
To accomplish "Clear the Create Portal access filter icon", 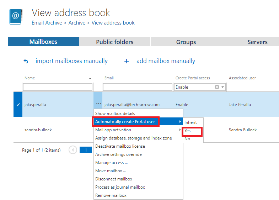I will [x=217, y=87].
